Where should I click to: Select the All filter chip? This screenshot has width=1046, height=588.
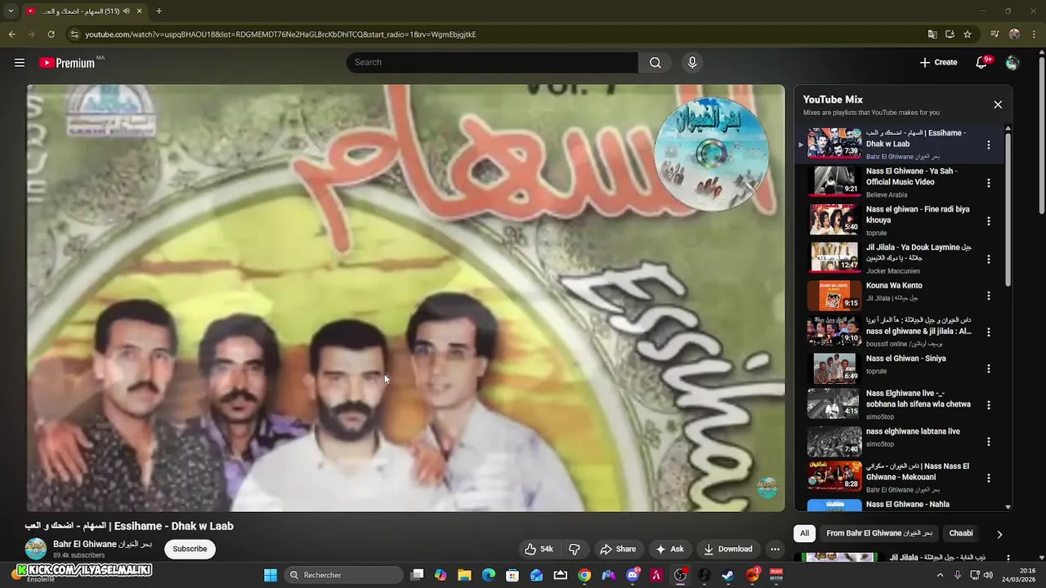804,533
